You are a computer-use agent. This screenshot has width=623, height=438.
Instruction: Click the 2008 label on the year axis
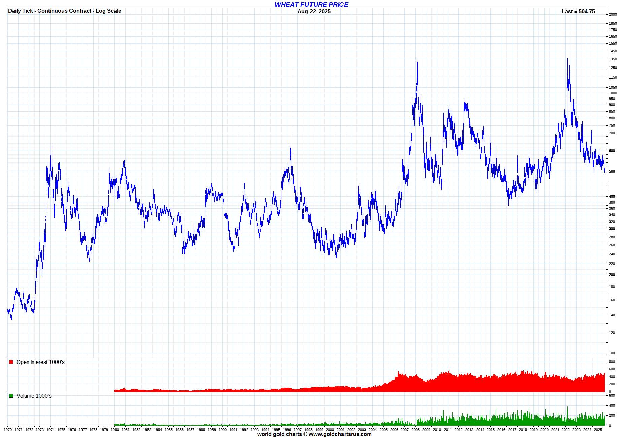(416, 430)
